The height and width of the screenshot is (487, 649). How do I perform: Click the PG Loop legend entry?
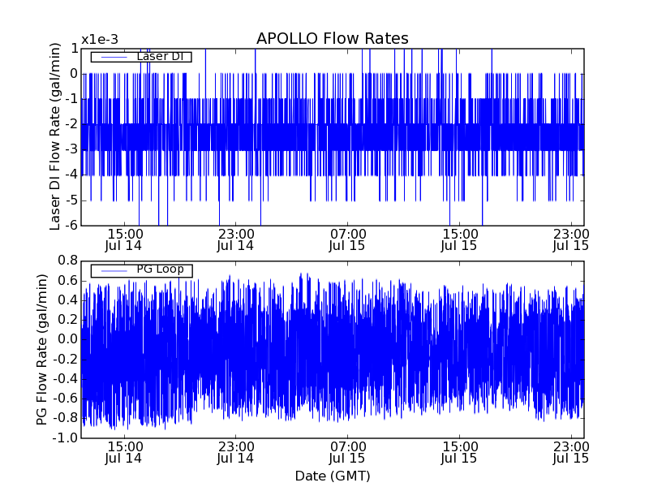coord(141,270)
